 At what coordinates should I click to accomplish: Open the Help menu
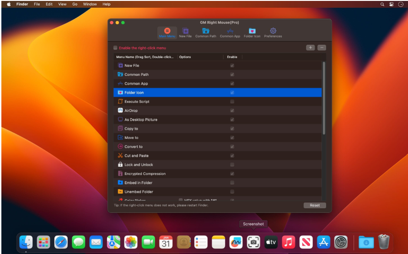pos(107,4)
